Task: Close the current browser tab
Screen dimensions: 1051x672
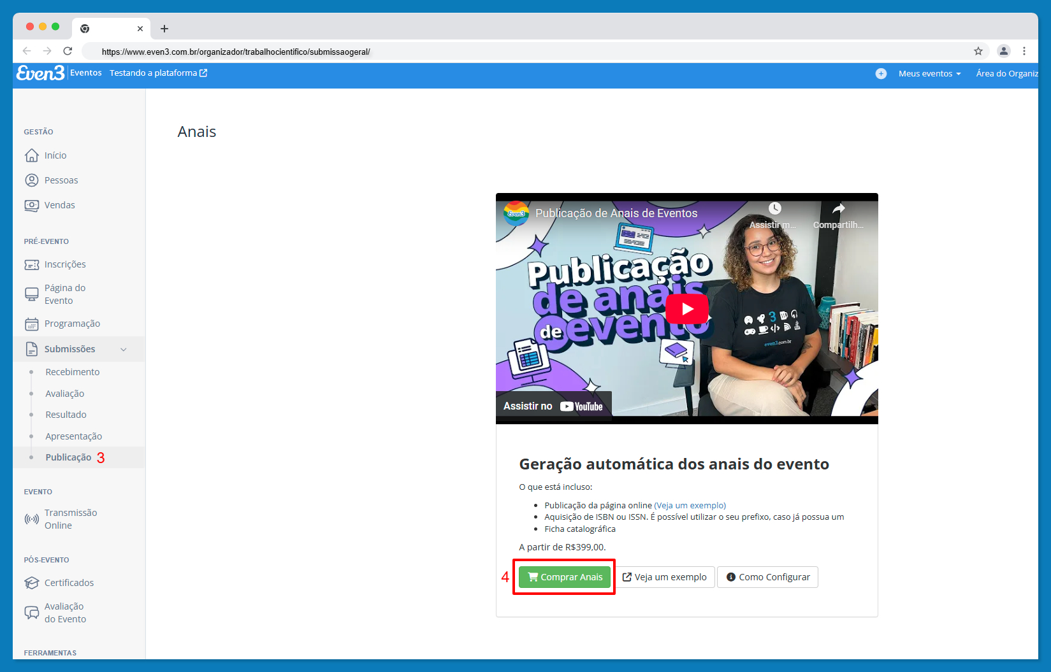Action: 140,29
